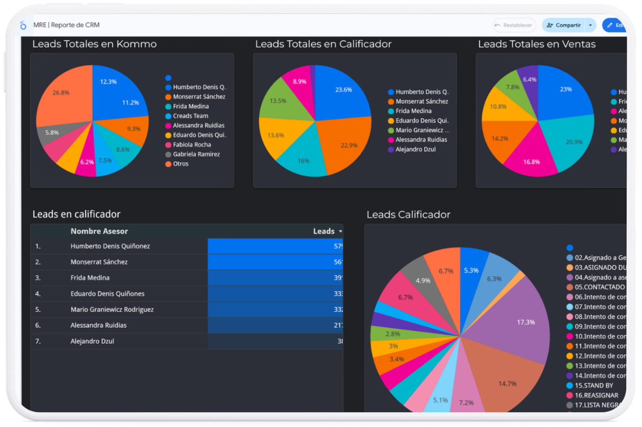Select the Humberto Denis Quiñonez table row
The image size is (642, 427).
110,247
